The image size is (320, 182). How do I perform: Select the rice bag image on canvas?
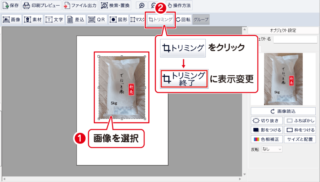click(122, 88)
